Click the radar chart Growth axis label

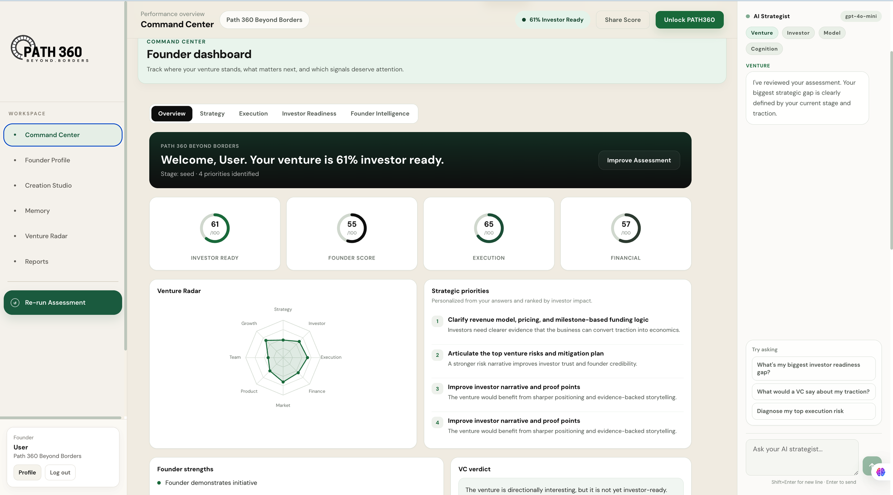pos(249,323)
